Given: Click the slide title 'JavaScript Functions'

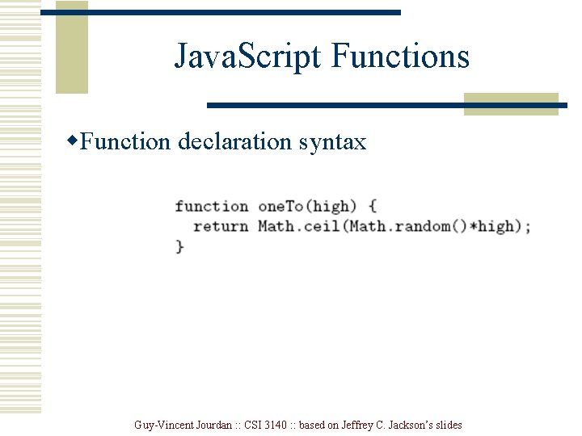Looking at the screenshot, I should 322,57.
